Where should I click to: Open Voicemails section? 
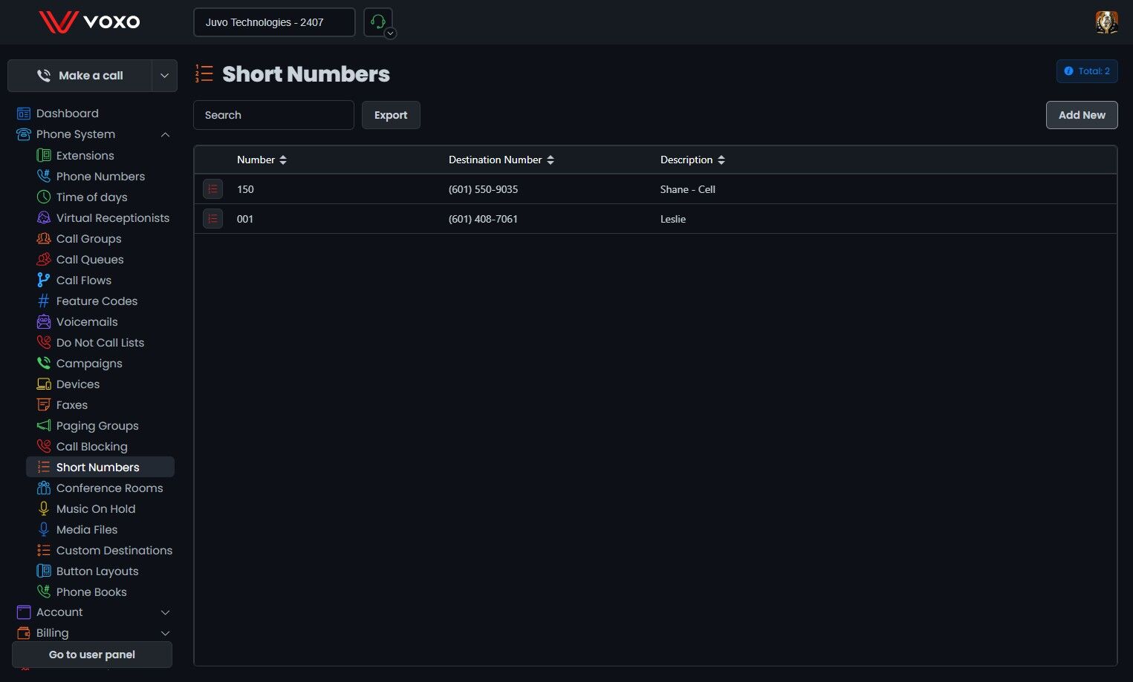coord(86,321)
